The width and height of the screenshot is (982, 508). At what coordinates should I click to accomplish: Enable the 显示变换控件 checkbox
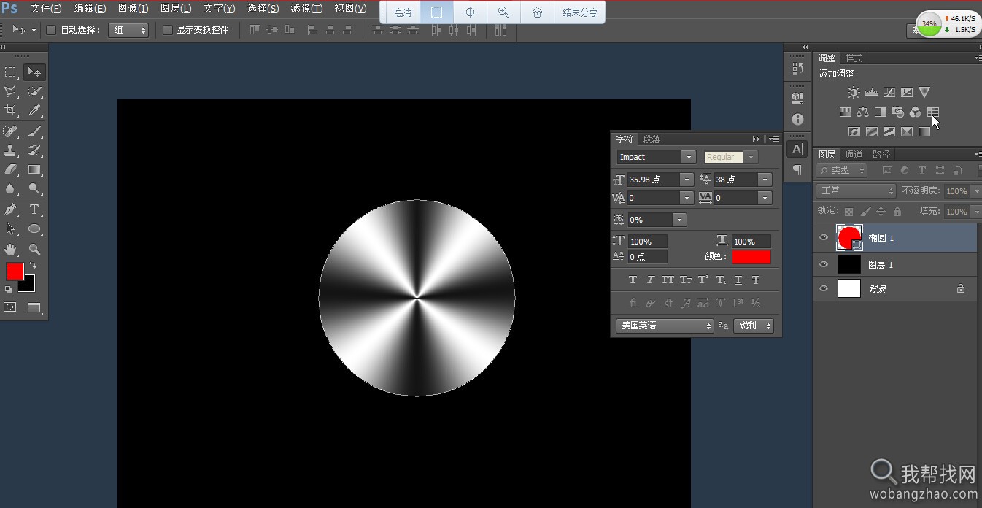pos(168,30)
